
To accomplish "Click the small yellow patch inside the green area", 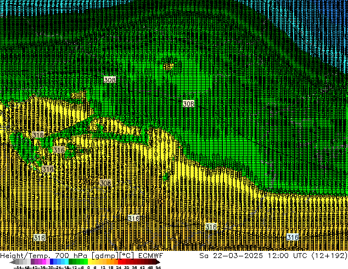I will 169,66.
